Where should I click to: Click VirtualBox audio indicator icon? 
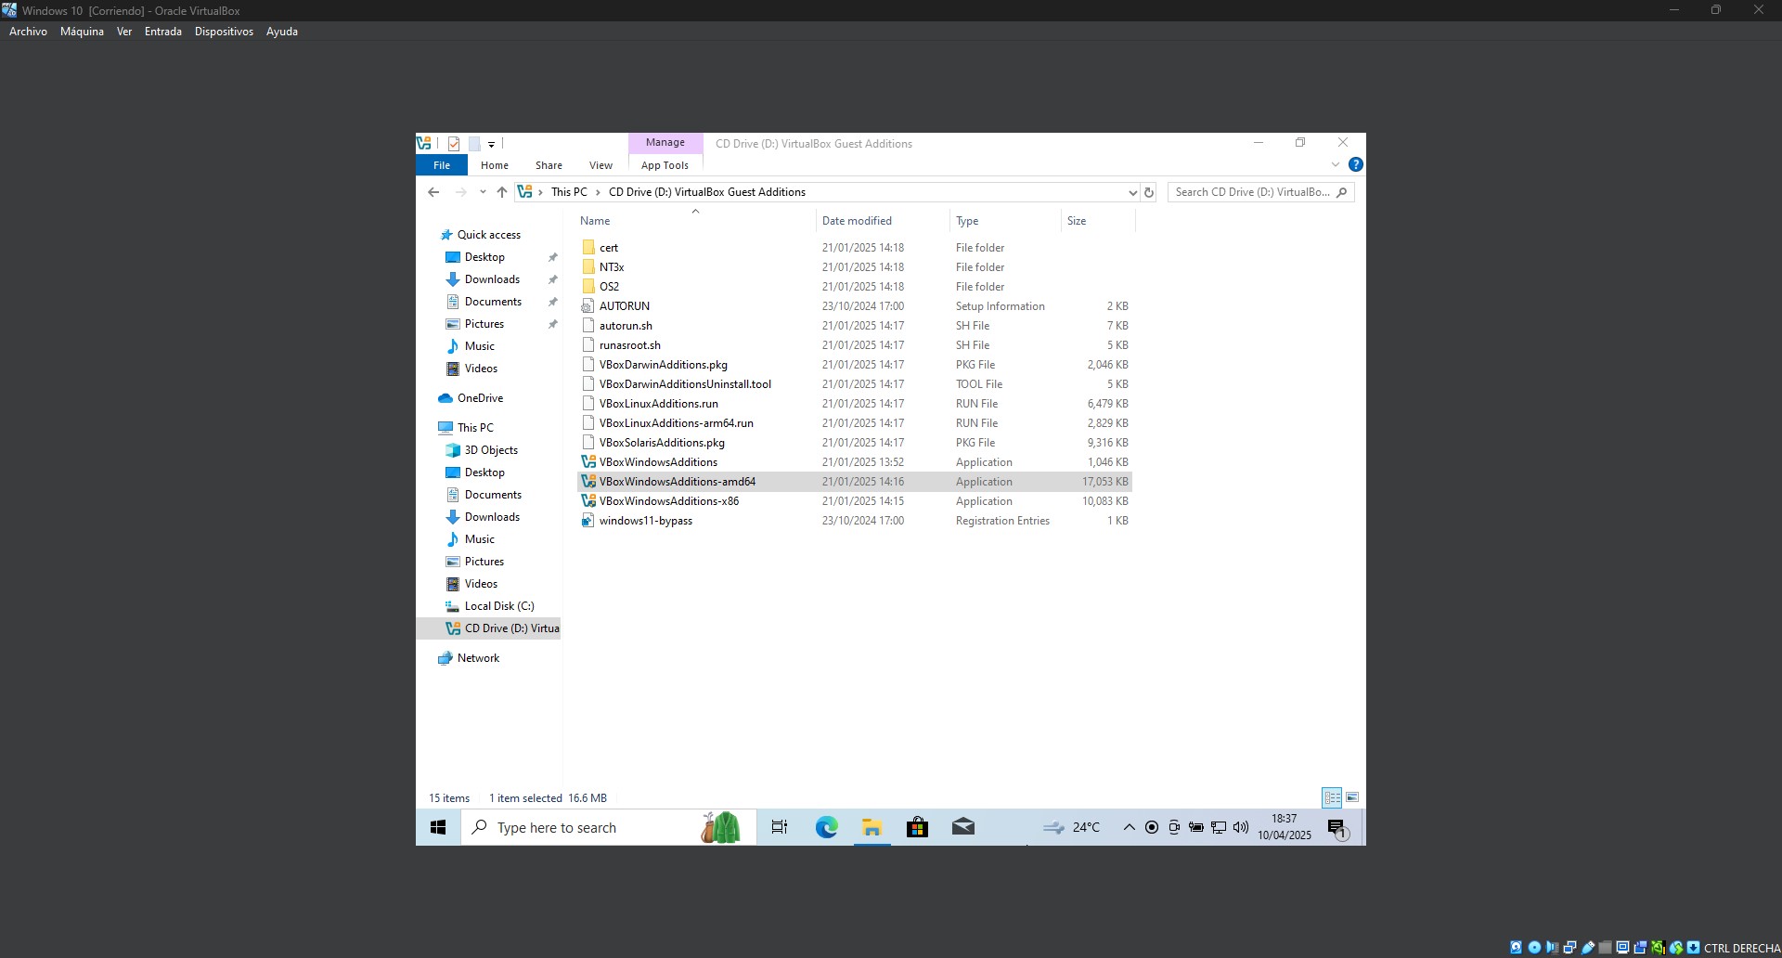tap(1552, 948)
